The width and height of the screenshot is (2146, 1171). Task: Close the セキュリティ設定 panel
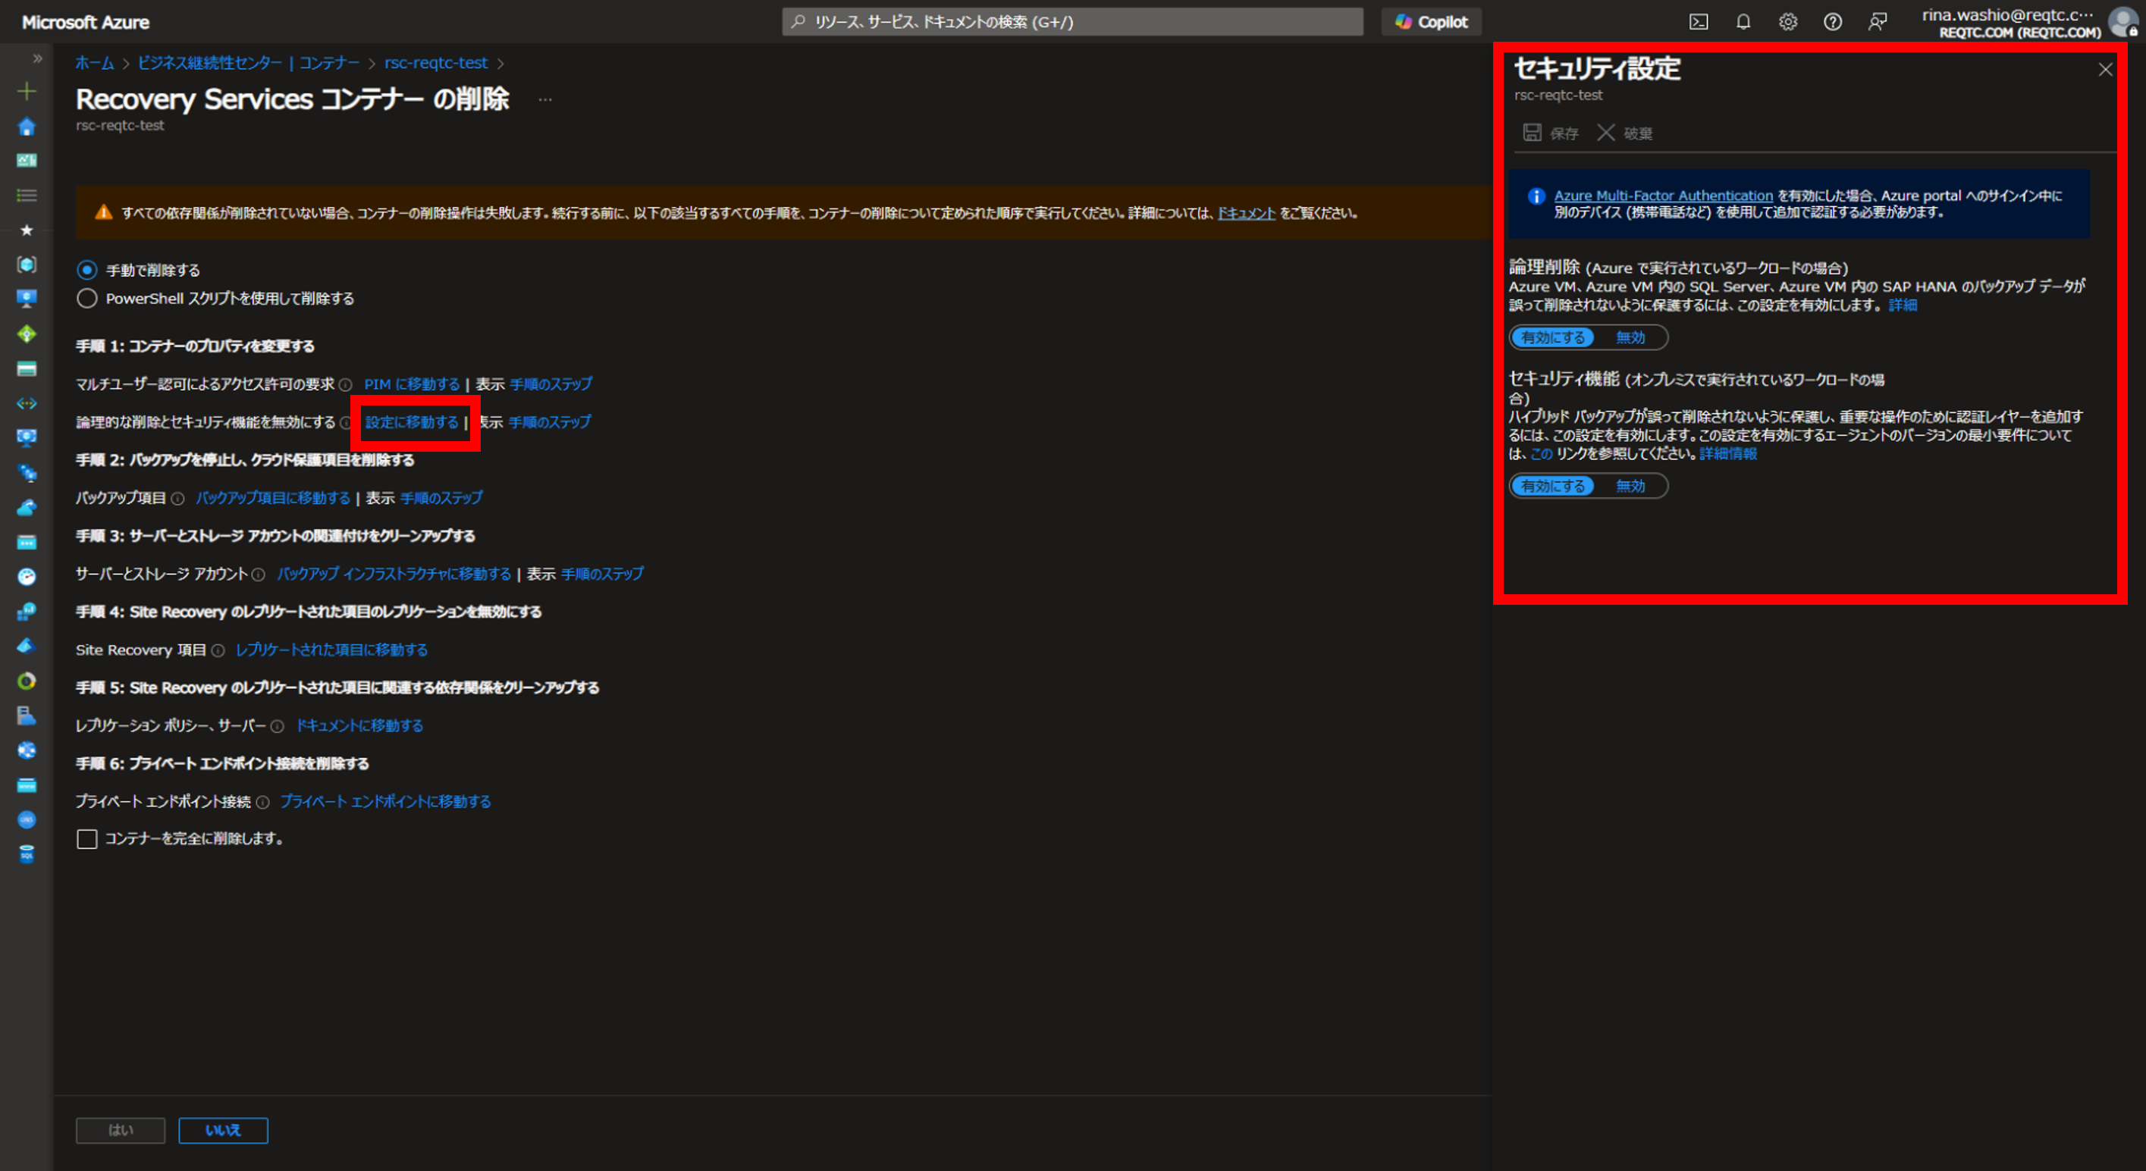tap(2105, 70)
